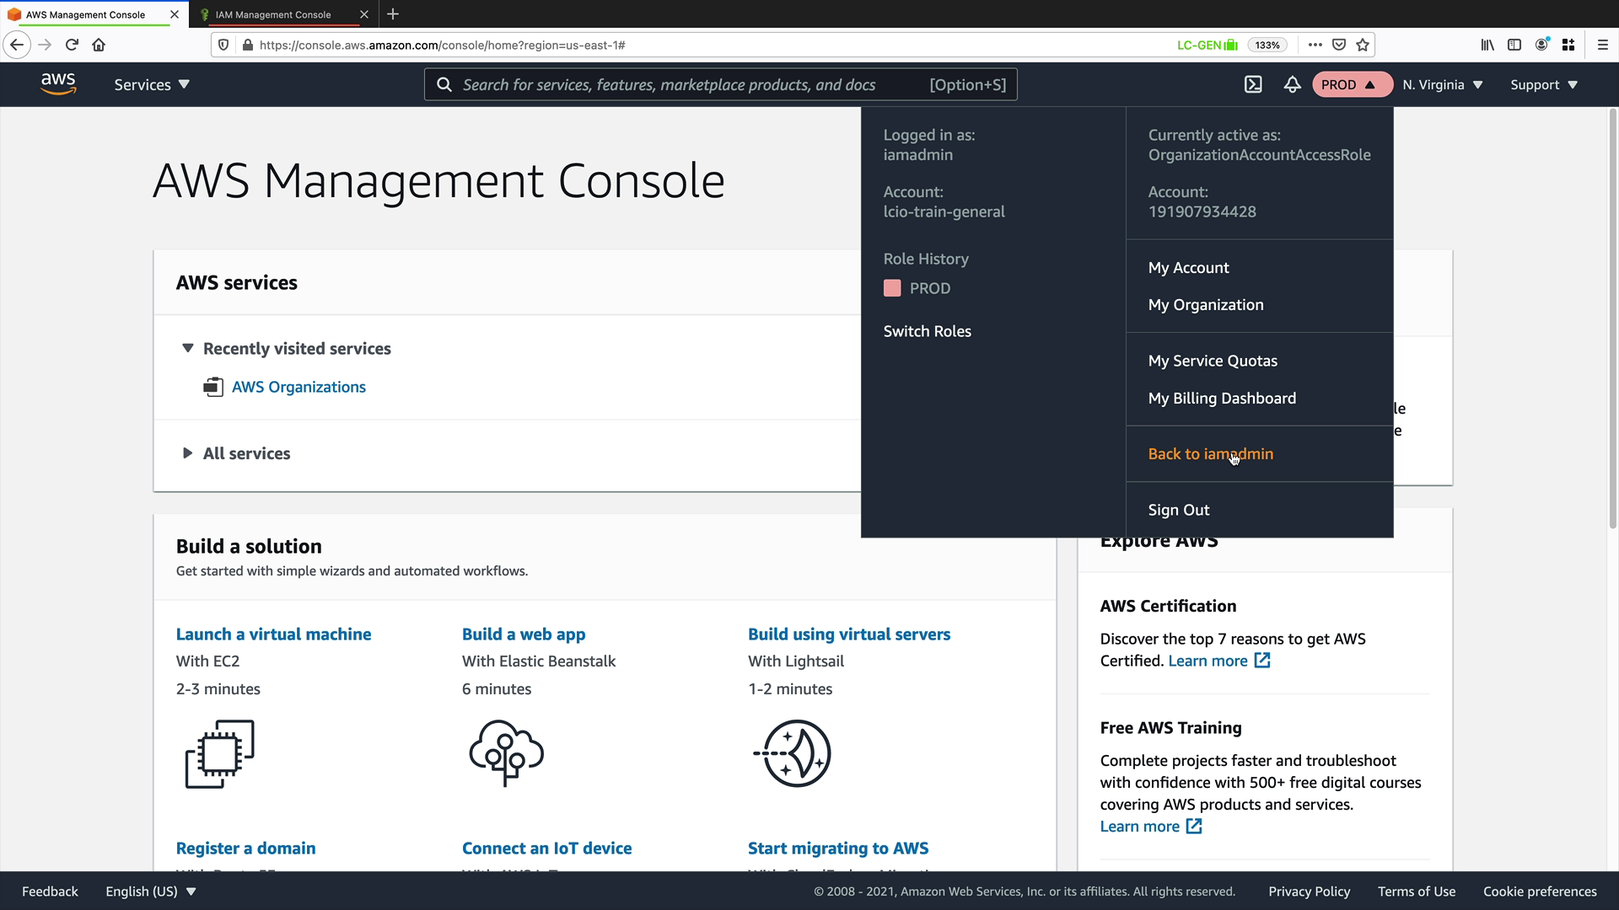Open the notifications bell icon
The height and width of the screenshot is (910, 1619).
click(x=1292, y=84)
